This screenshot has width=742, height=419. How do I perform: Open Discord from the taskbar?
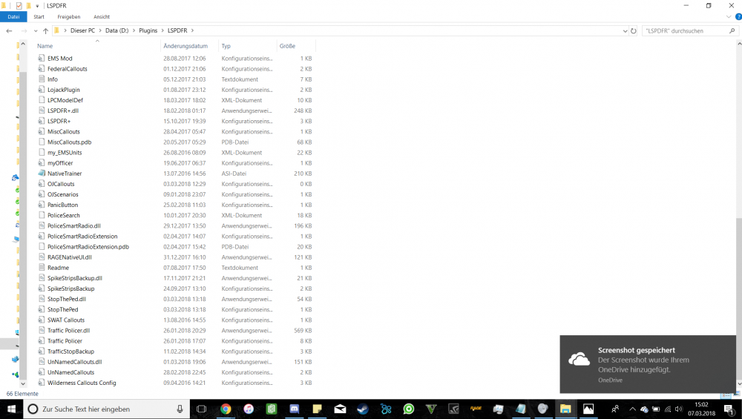tap(295, 409)
